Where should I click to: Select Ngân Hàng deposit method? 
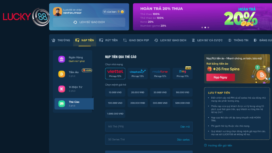coord(73,59)
